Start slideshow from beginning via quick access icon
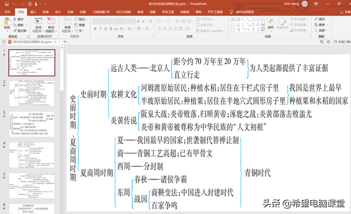Image resolution: width=351 pixels, height=214 pixels. coord(30,4)
